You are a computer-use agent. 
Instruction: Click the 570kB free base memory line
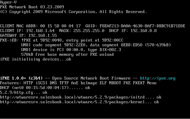[x=67, y=54]
